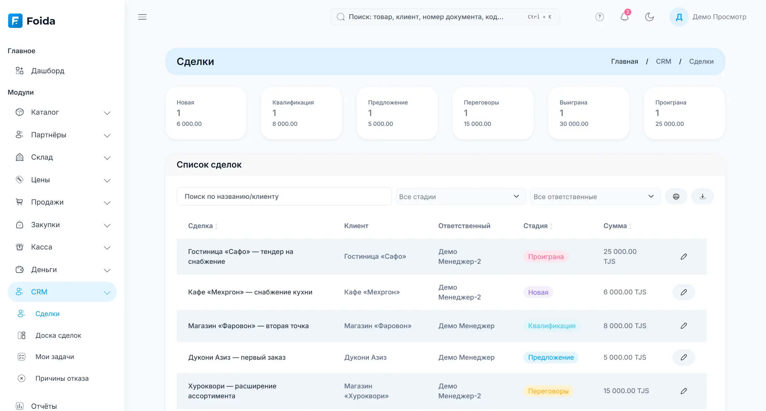Collapse the CRM module chevron
The width and height of the screenshot is (766, 411).
point(107,292)
